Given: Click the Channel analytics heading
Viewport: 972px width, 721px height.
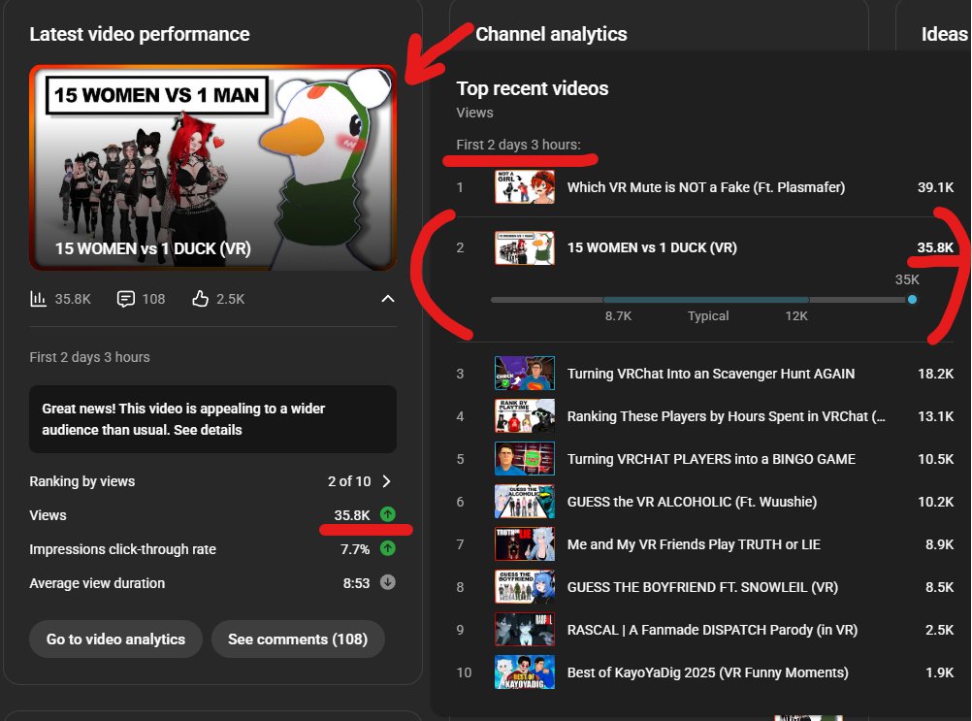Looking at the screenshot, I should (x=551, y=34).
